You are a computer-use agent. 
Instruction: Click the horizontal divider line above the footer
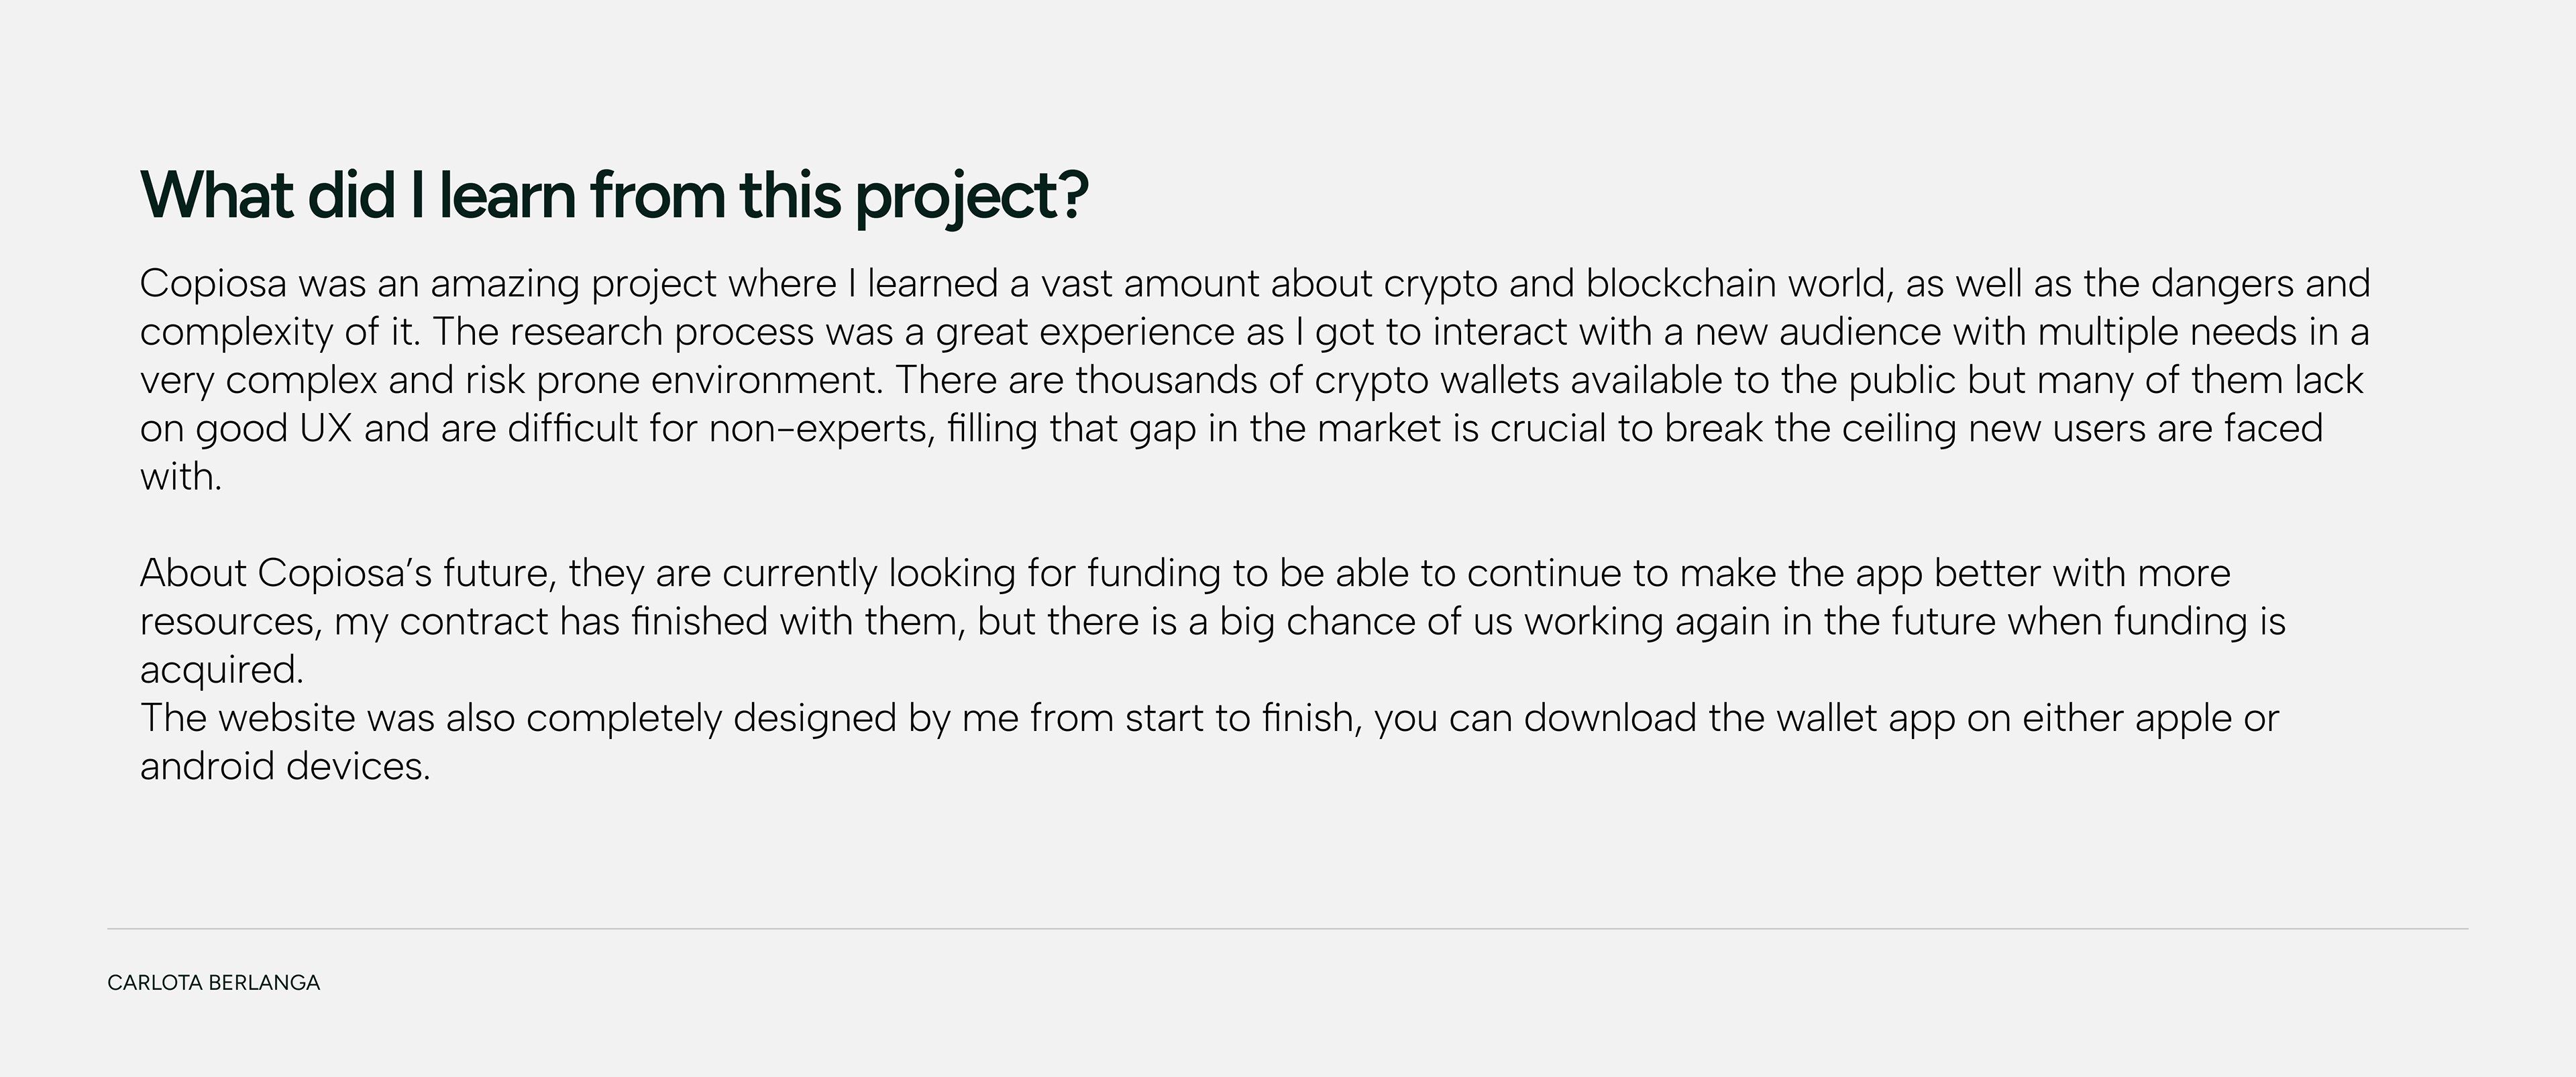(1287, 929)
